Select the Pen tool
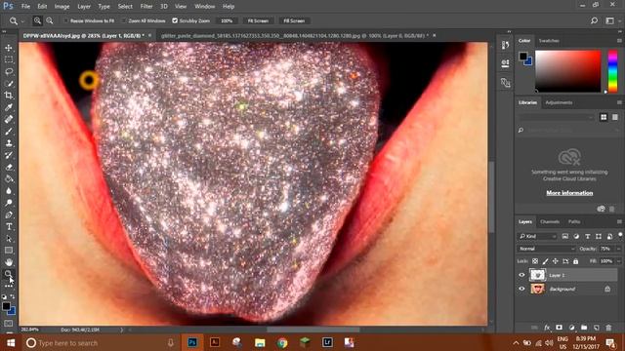 pyautogui.click(x=9, y=214)
